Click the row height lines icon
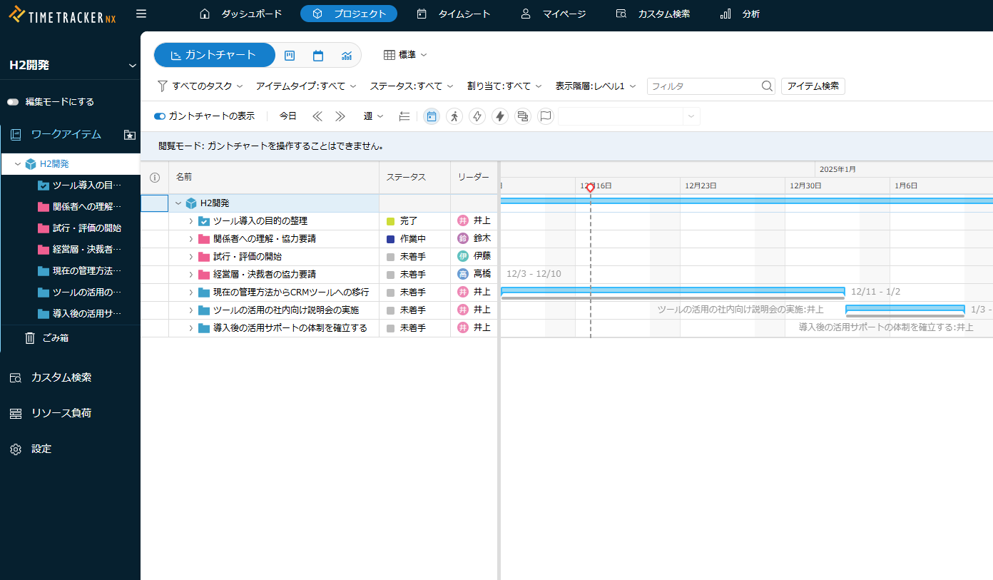 404,116
